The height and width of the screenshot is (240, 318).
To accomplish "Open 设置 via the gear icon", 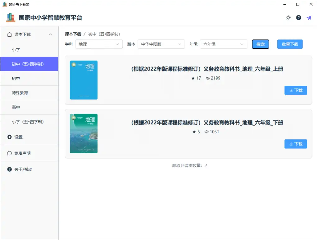I will pyautogui.click(x=9, y=137).
